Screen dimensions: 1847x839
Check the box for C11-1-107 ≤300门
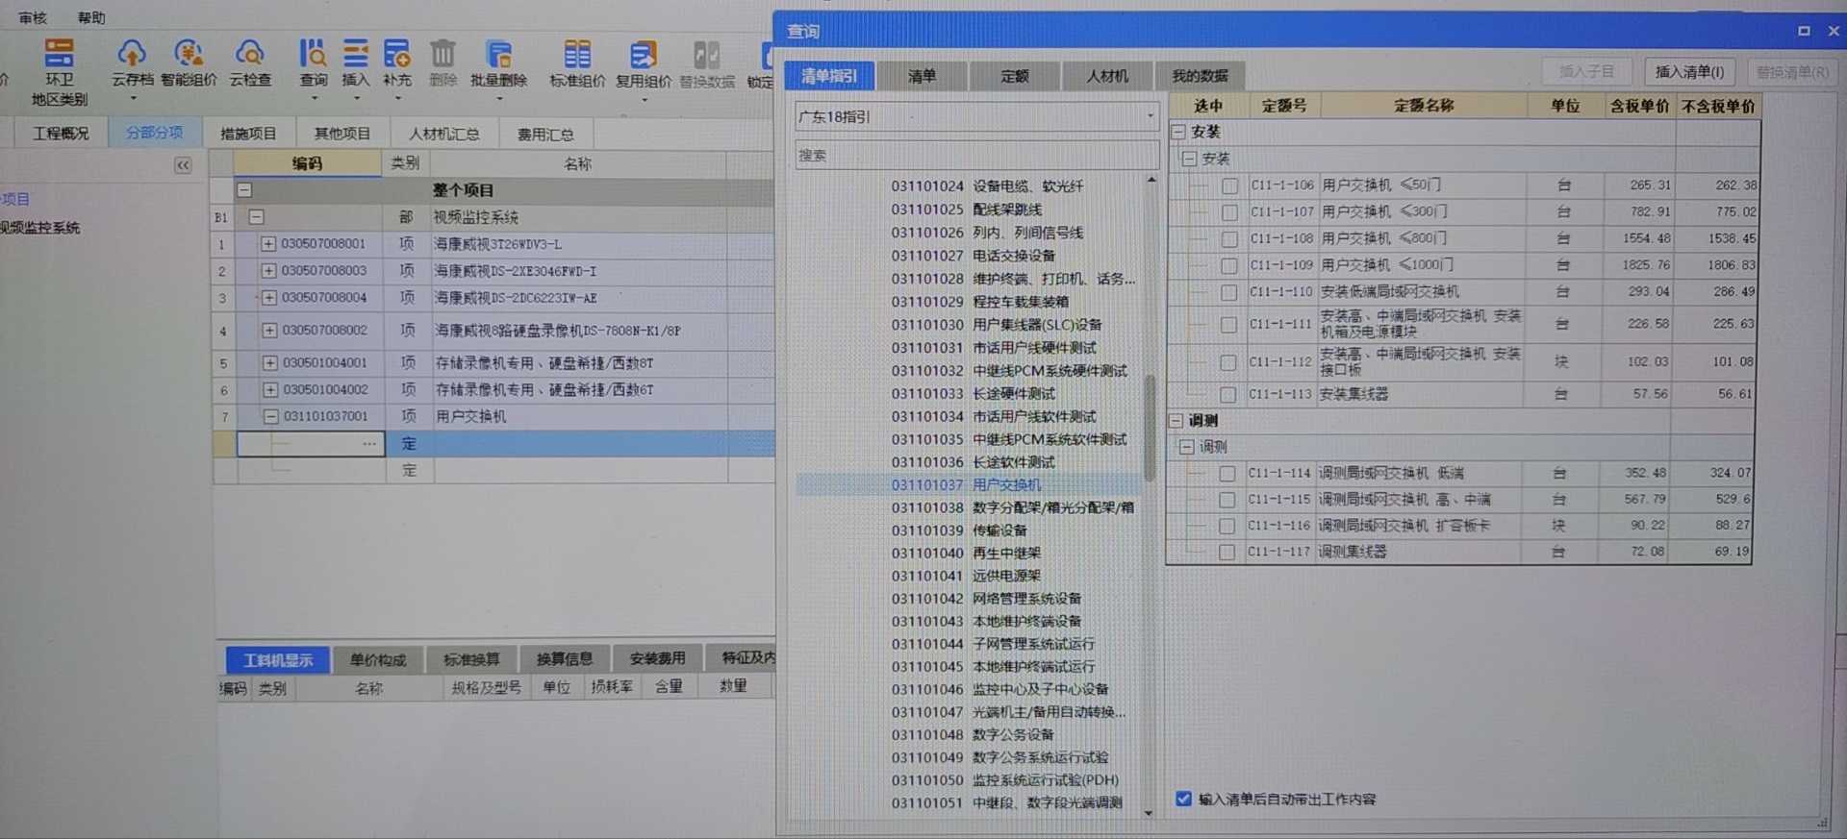pos(1229,211)
